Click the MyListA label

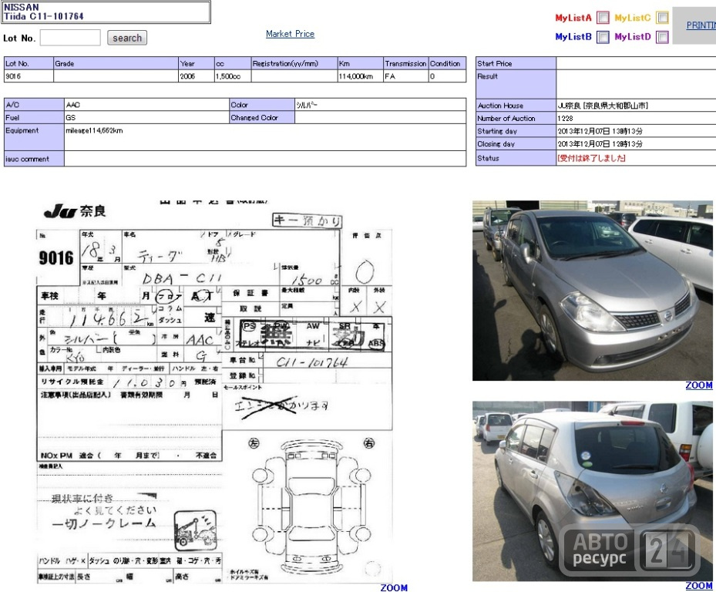coord(573,18)
